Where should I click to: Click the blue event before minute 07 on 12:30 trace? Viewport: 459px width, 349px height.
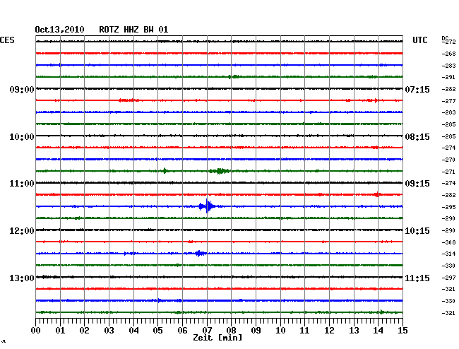[200, 253]
